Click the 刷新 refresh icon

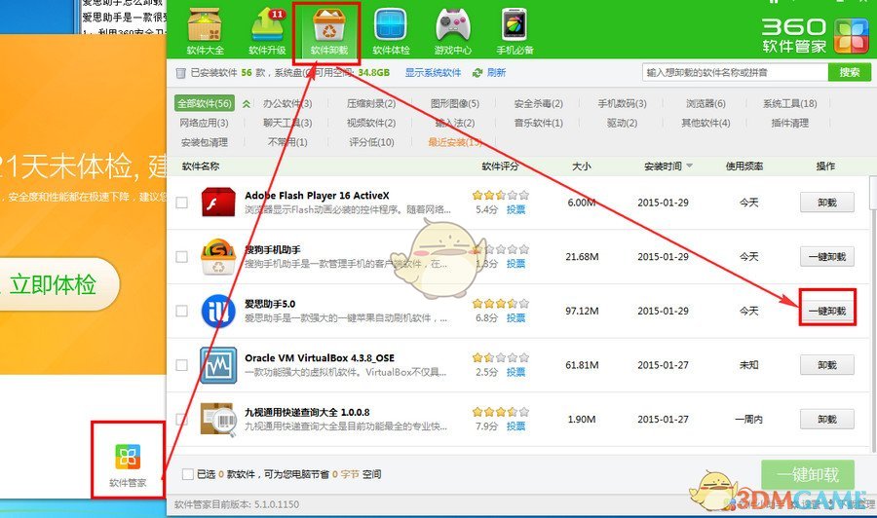(x=477, y=73)
